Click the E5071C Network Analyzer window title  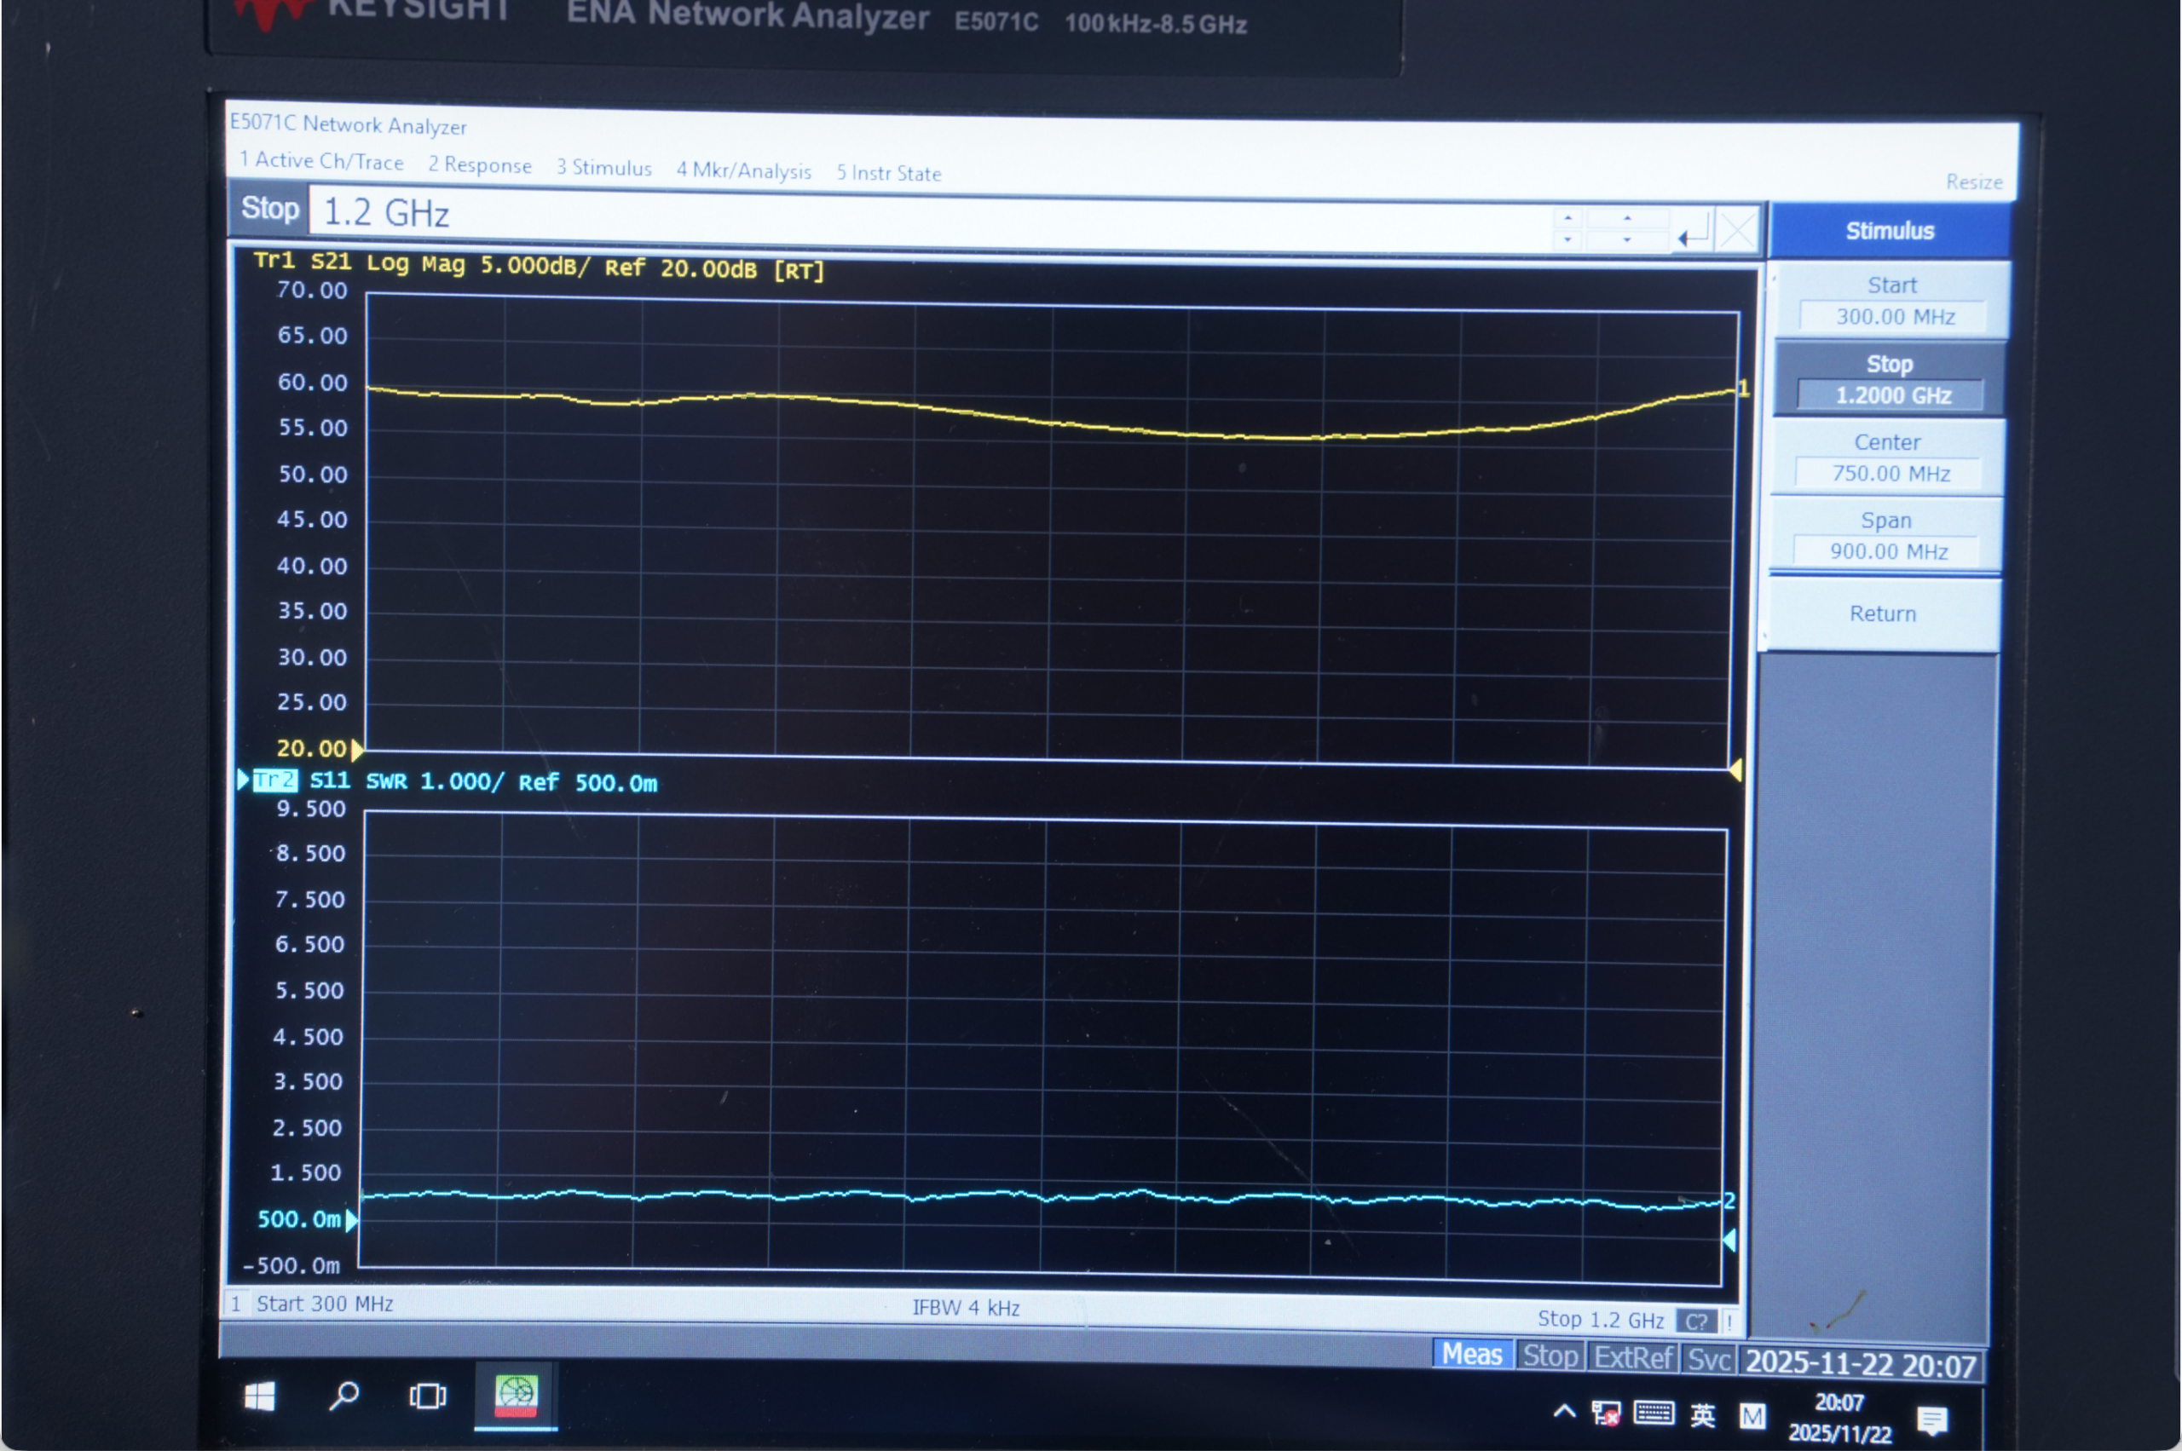tap(348, 124)
